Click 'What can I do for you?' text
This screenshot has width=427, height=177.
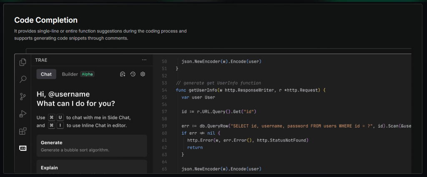click(76, 104)
